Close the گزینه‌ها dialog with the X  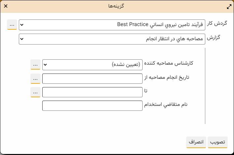[6, 6]
